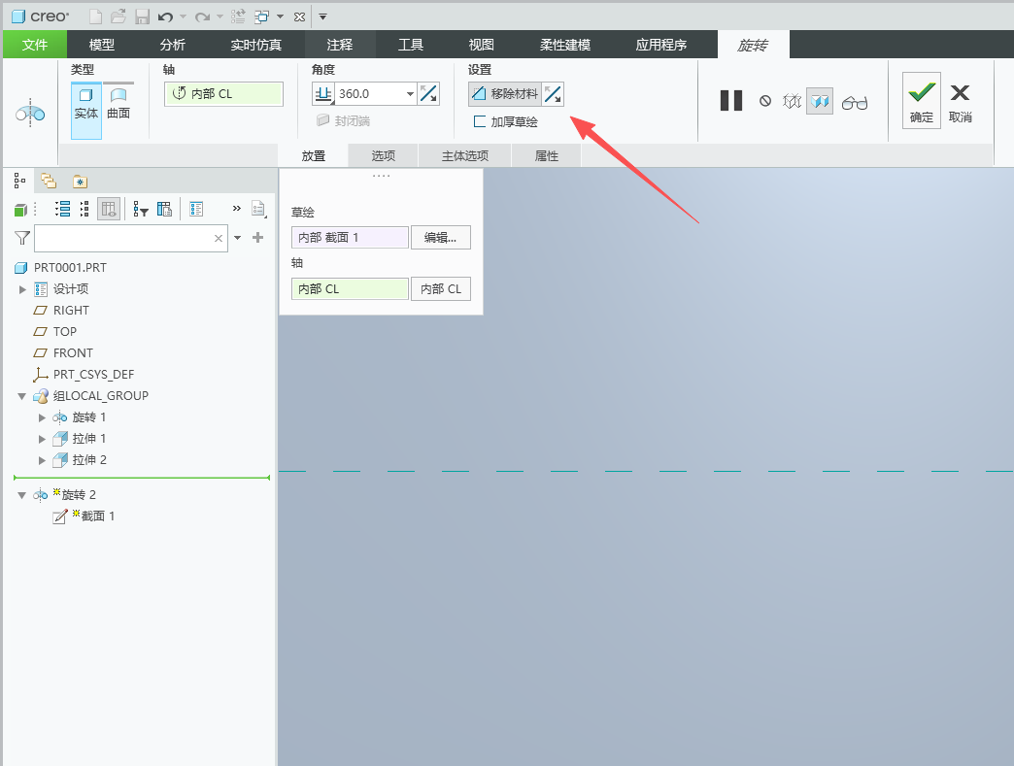Click the Regenerate icon in quick access toolbar
This screenshot has width=1014, height=766.
238,17
